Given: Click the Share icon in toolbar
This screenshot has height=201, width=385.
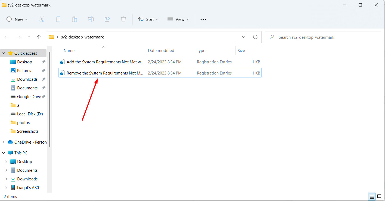Looking at the screenshot, I should [x=107, y=19].
